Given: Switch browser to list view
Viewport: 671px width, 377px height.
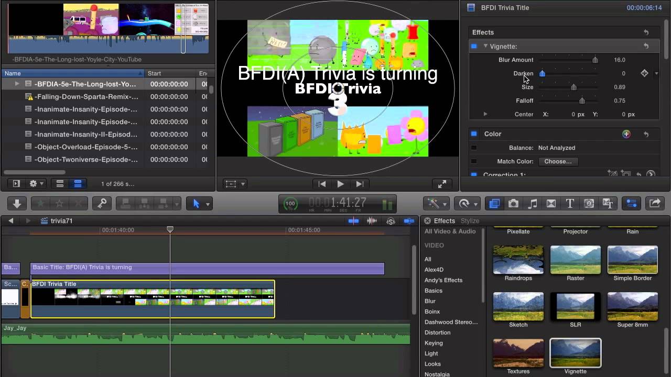Looking at the screenshot, I should [x=78, y=184].
